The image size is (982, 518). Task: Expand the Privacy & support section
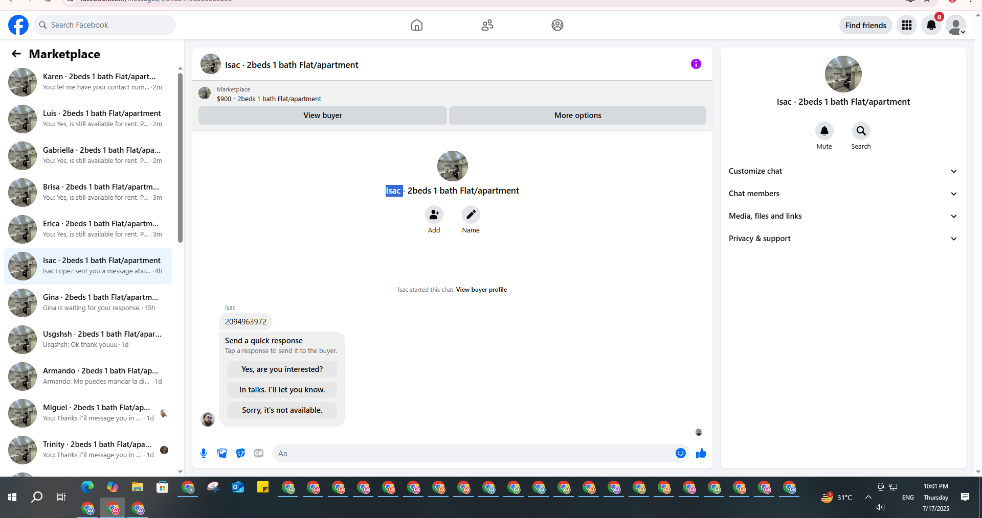pos(843,239)
